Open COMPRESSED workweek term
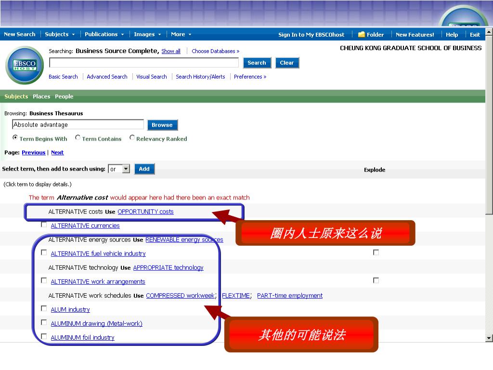 181,295
